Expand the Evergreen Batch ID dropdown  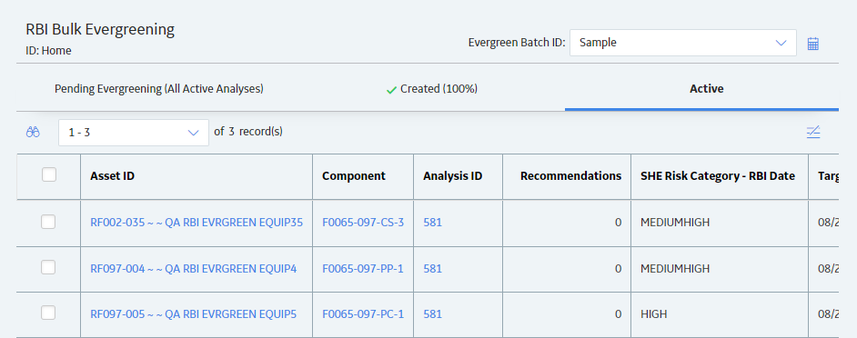pos(682,43)
